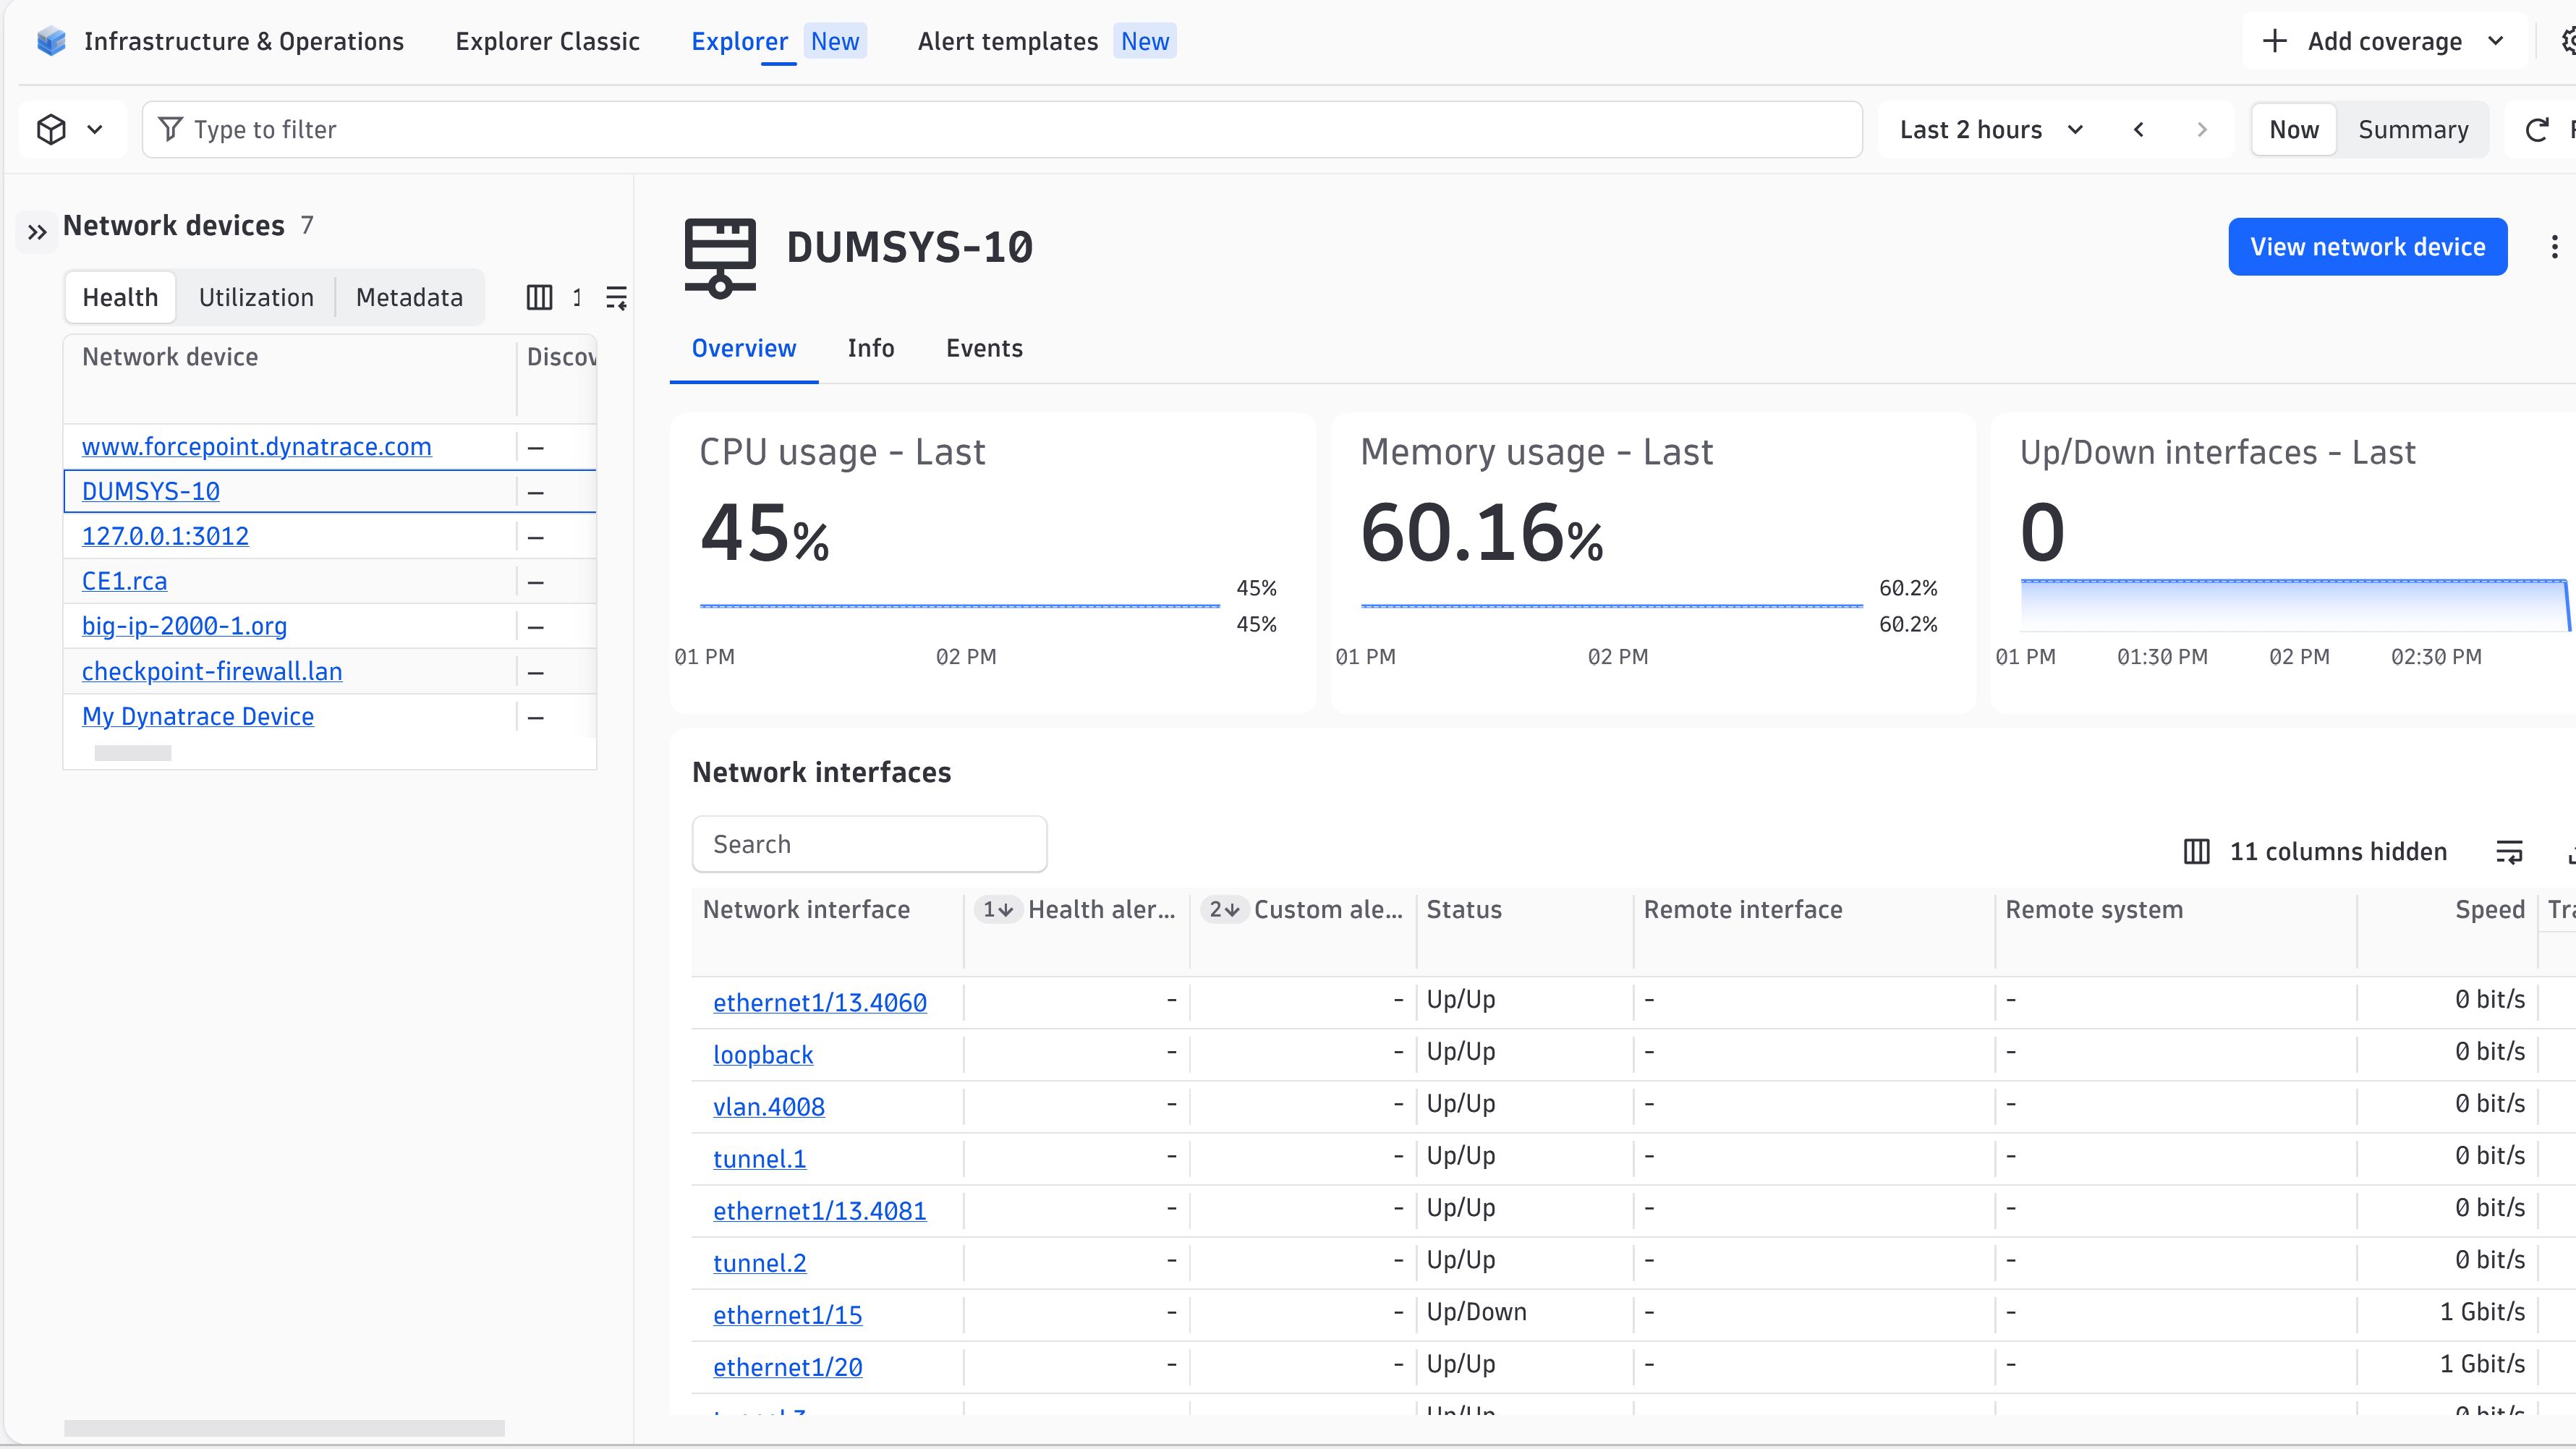Open Explorer Classic tab
Viewport: 2576px width, 1449px height.
[547, 41]
